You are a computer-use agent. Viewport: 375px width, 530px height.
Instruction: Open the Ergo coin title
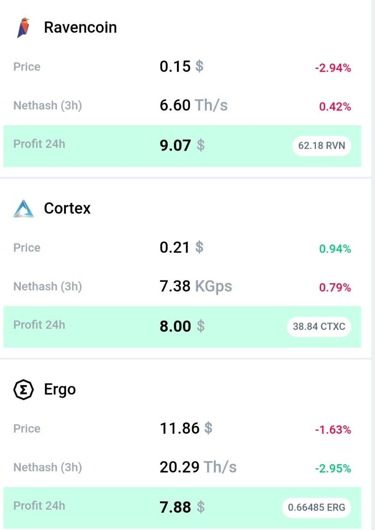click(x=60, y=390)
